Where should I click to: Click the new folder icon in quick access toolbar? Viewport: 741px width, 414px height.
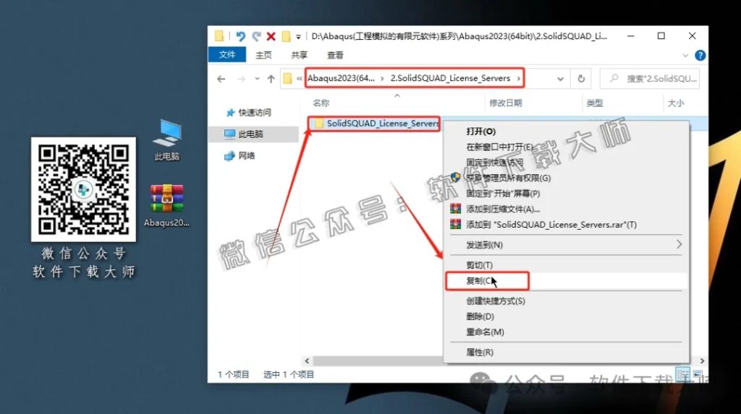(x=286, y=36)
